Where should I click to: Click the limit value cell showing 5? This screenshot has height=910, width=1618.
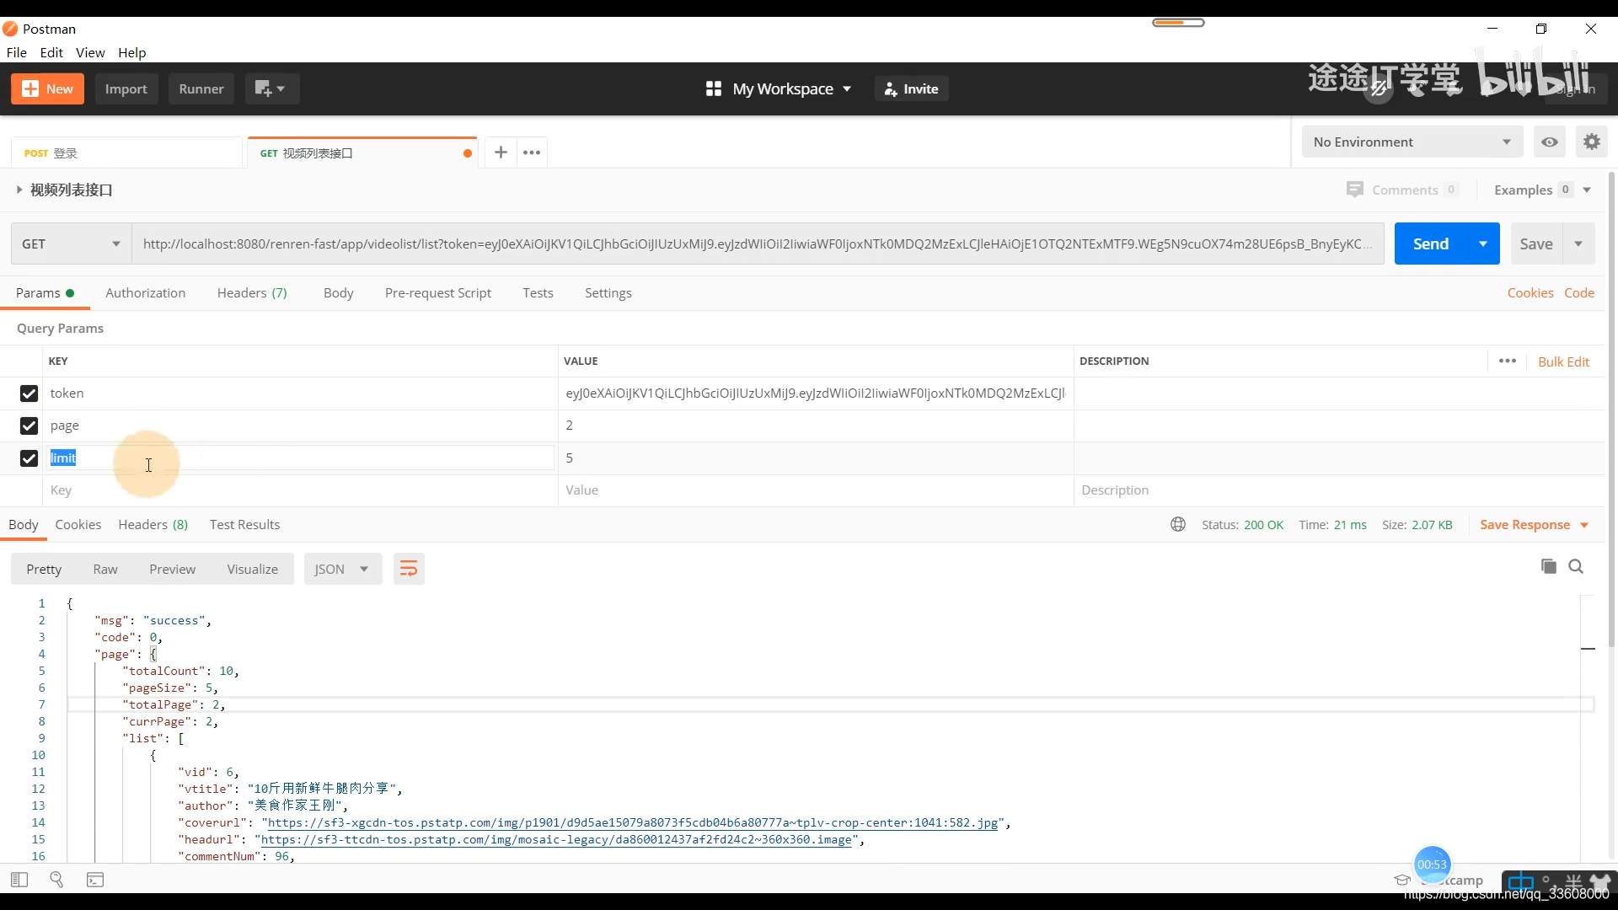pos(815,458)
